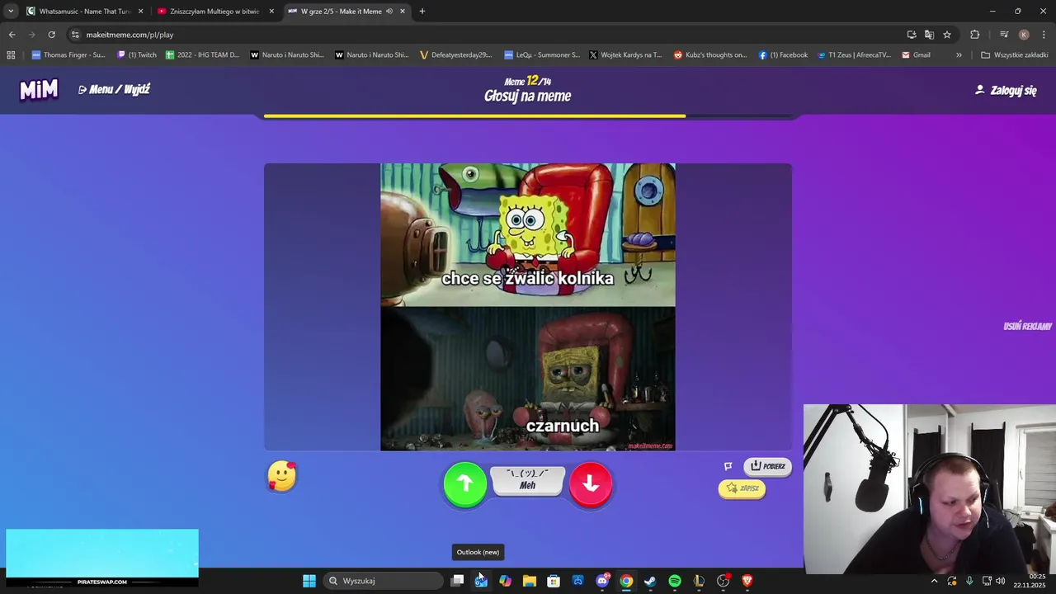Open the Gmail bookmark
The image size is (1056, 594).
click(916, 55)
